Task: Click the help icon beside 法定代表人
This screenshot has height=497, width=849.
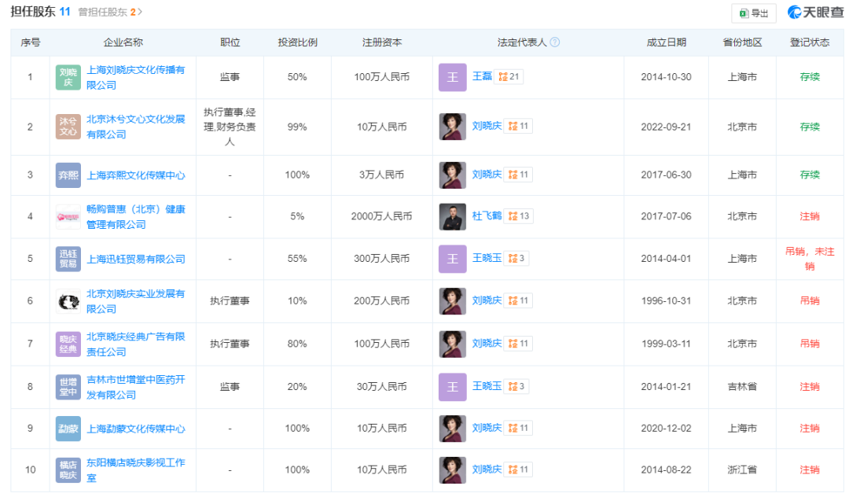Action: pyautogui.click(x=555, y=42)
